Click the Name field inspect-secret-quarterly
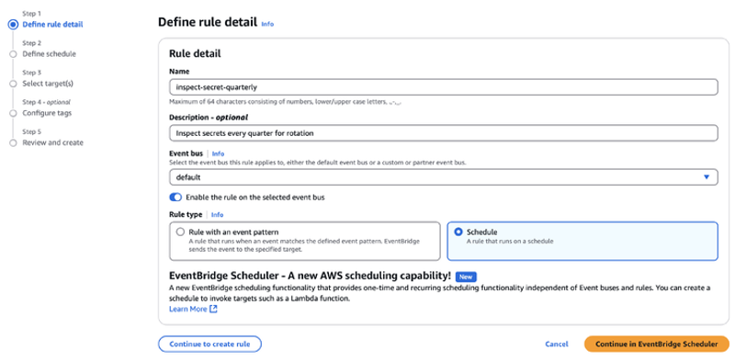The image size is (735, 362). pyautogui.click(x=444, y=86)
